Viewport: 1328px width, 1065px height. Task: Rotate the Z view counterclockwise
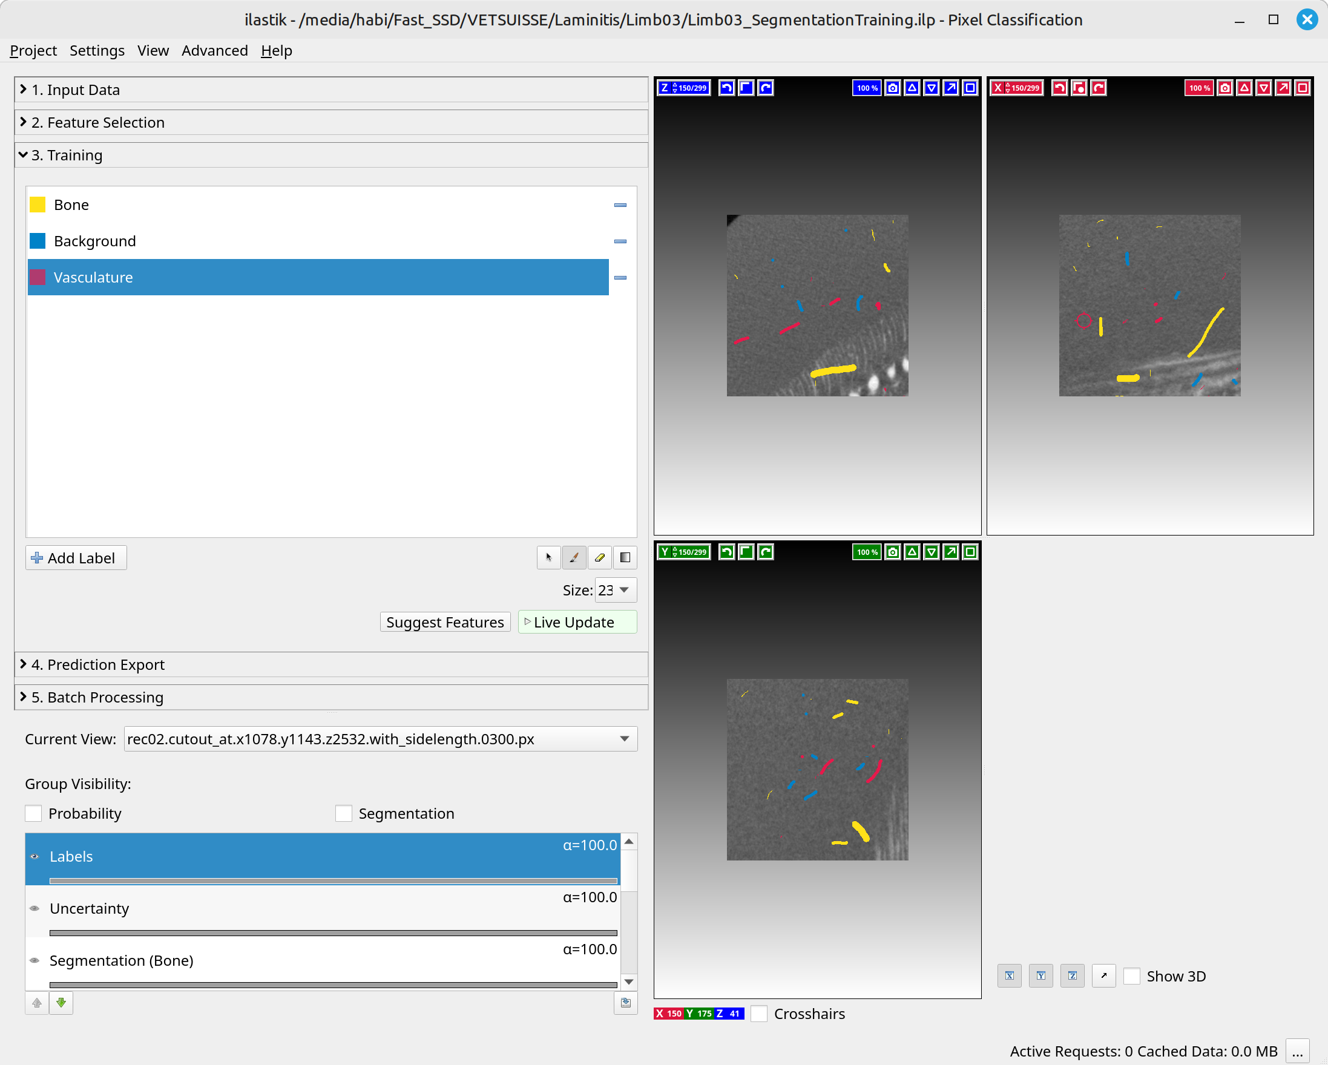coord(726,87)
